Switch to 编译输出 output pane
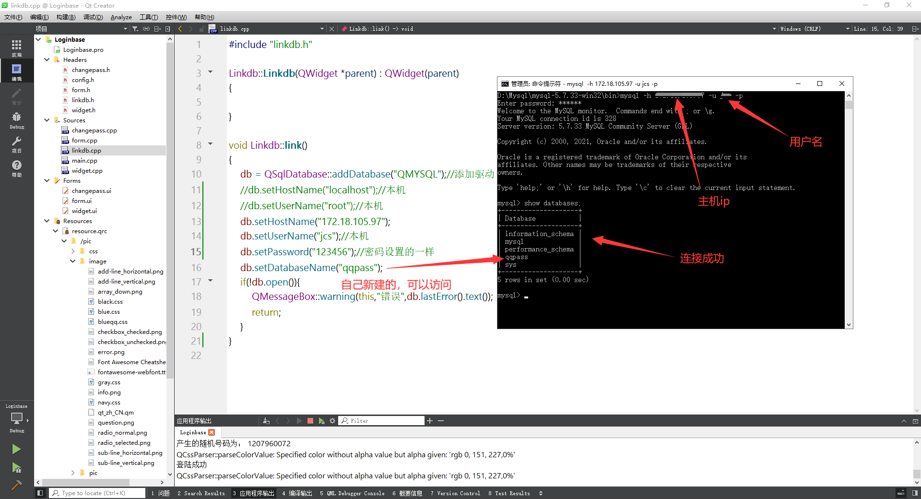The width and height of the screenshot is (921, 499). (x=297, y=493)
